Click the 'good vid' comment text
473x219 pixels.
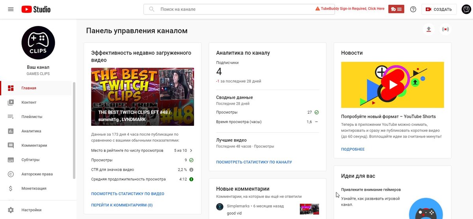click(234, 213)
